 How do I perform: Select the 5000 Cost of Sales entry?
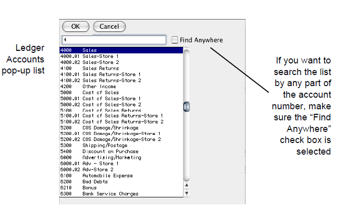pos(101,92)
